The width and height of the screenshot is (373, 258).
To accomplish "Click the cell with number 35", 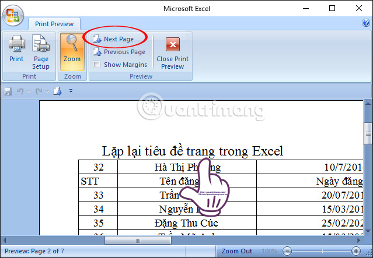I will coord(98,223).
